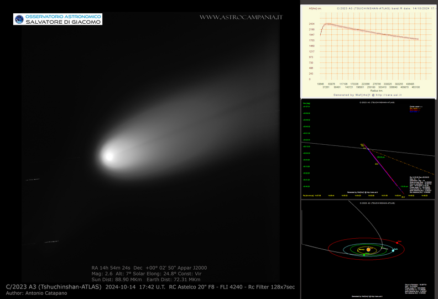This screenshot has height=299, width=438.
Task: Click the red Mars marker in orbit diagram
Action: [397, 243]
